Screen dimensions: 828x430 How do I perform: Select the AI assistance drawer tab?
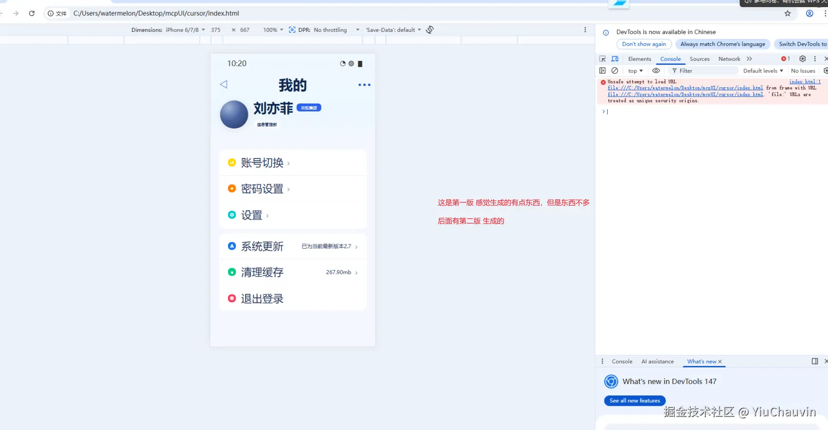point(657,362)
